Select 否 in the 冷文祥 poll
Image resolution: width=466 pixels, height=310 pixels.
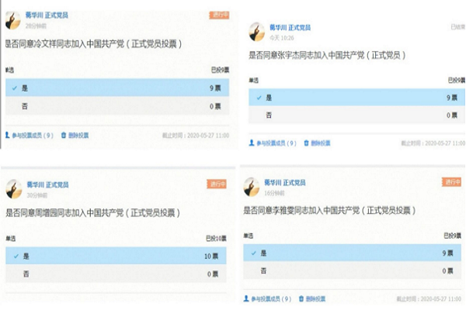(116, 106)
